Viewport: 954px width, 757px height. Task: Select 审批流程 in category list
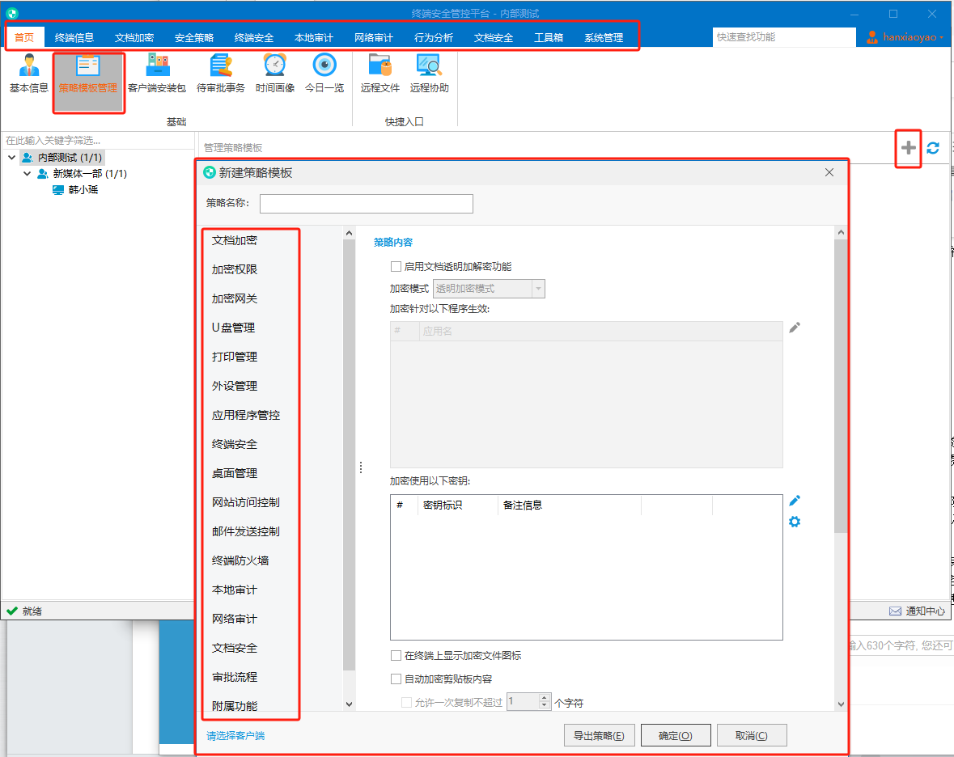pyautogui.click(x=235, y=678)
